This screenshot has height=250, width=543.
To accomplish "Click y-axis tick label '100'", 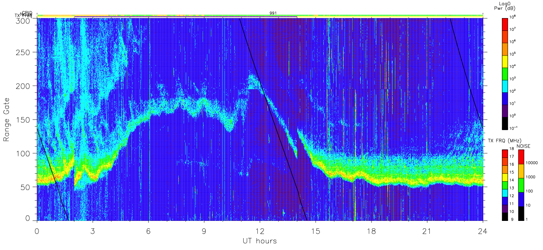I will pos(24,153).
